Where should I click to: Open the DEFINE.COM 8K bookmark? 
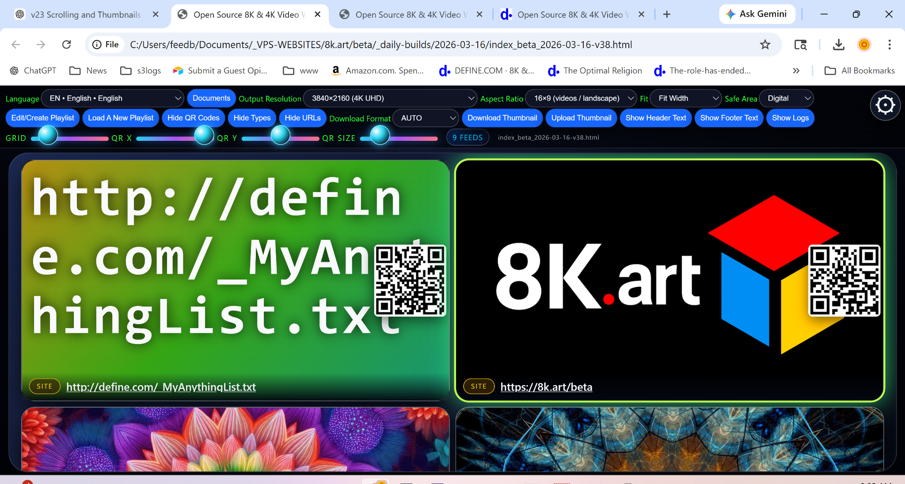(487, 71)
